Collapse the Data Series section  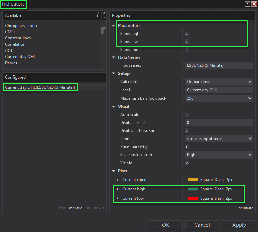point(113,57)
